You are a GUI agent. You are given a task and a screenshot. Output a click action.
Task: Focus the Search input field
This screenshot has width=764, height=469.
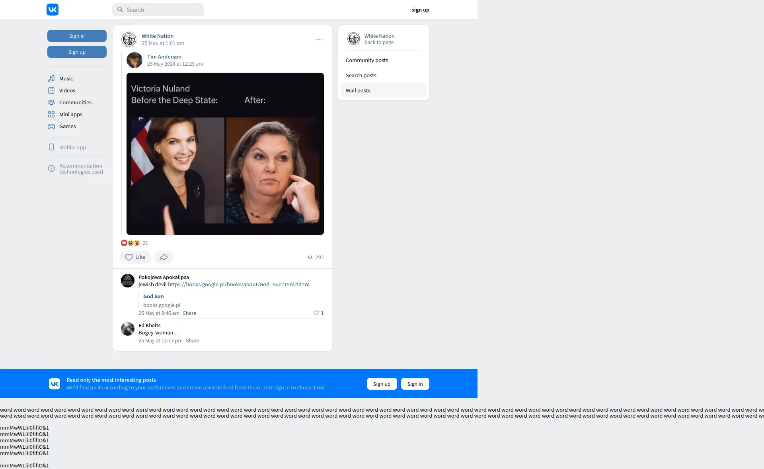pyautogui.click(x=158, y=10)
